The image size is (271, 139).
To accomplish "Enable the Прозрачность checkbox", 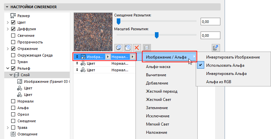I will [x=13, y=42].
